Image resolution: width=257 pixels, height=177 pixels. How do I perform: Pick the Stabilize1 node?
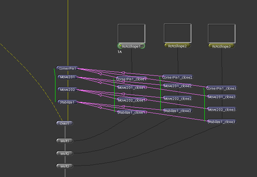[x=67, y=102]
